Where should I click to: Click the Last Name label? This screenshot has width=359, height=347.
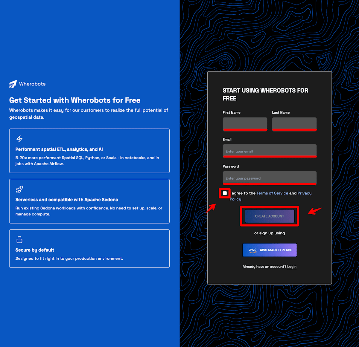coord(281,113)
